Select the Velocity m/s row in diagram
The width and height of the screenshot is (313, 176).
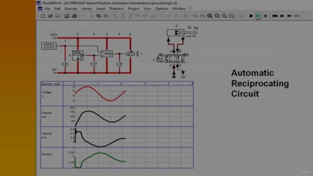117,137
